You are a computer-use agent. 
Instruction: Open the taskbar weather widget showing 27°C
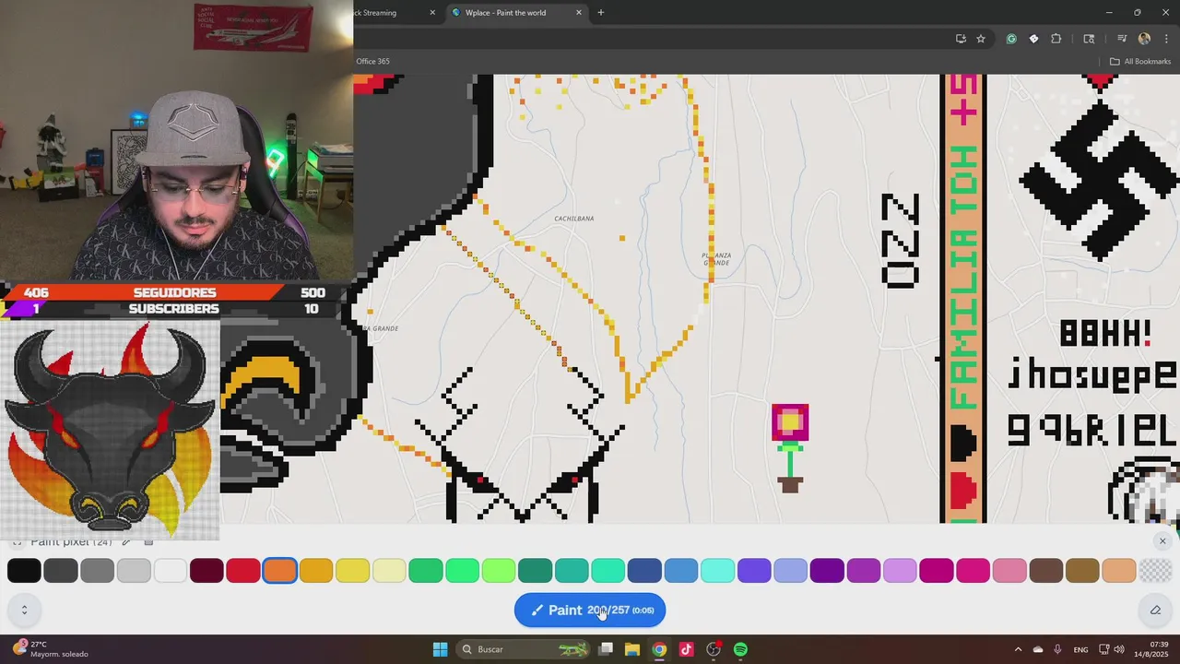click(x=51, y=649)
